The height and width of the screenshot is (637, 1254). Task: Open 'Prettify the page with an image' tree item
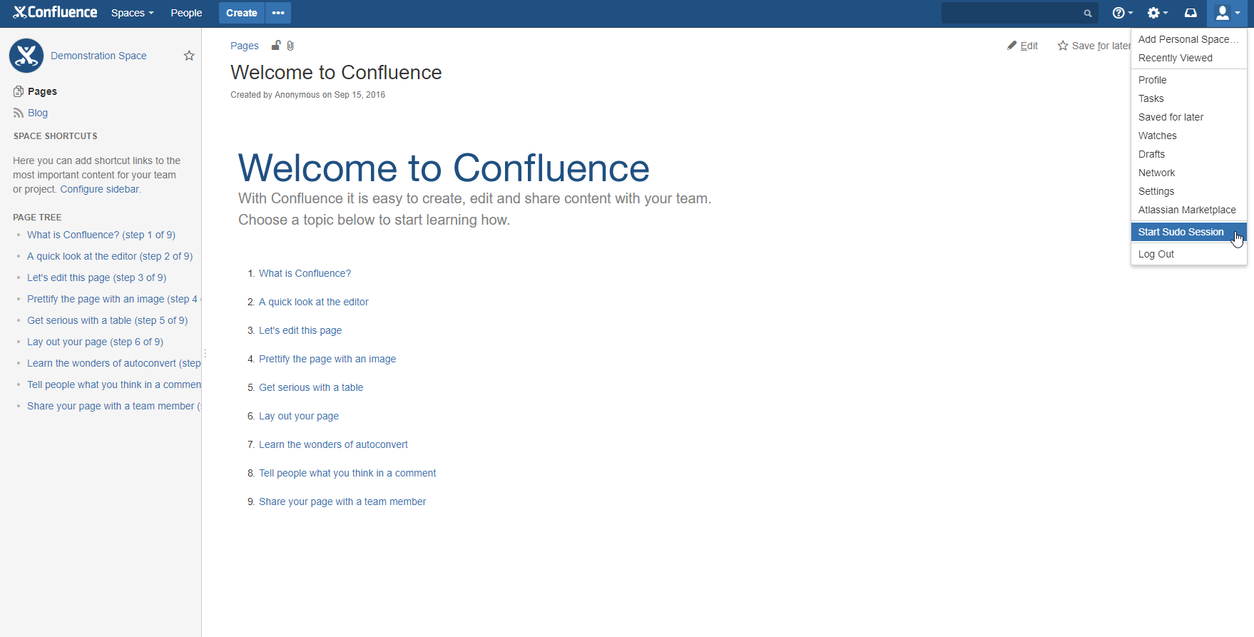point(113,299)
